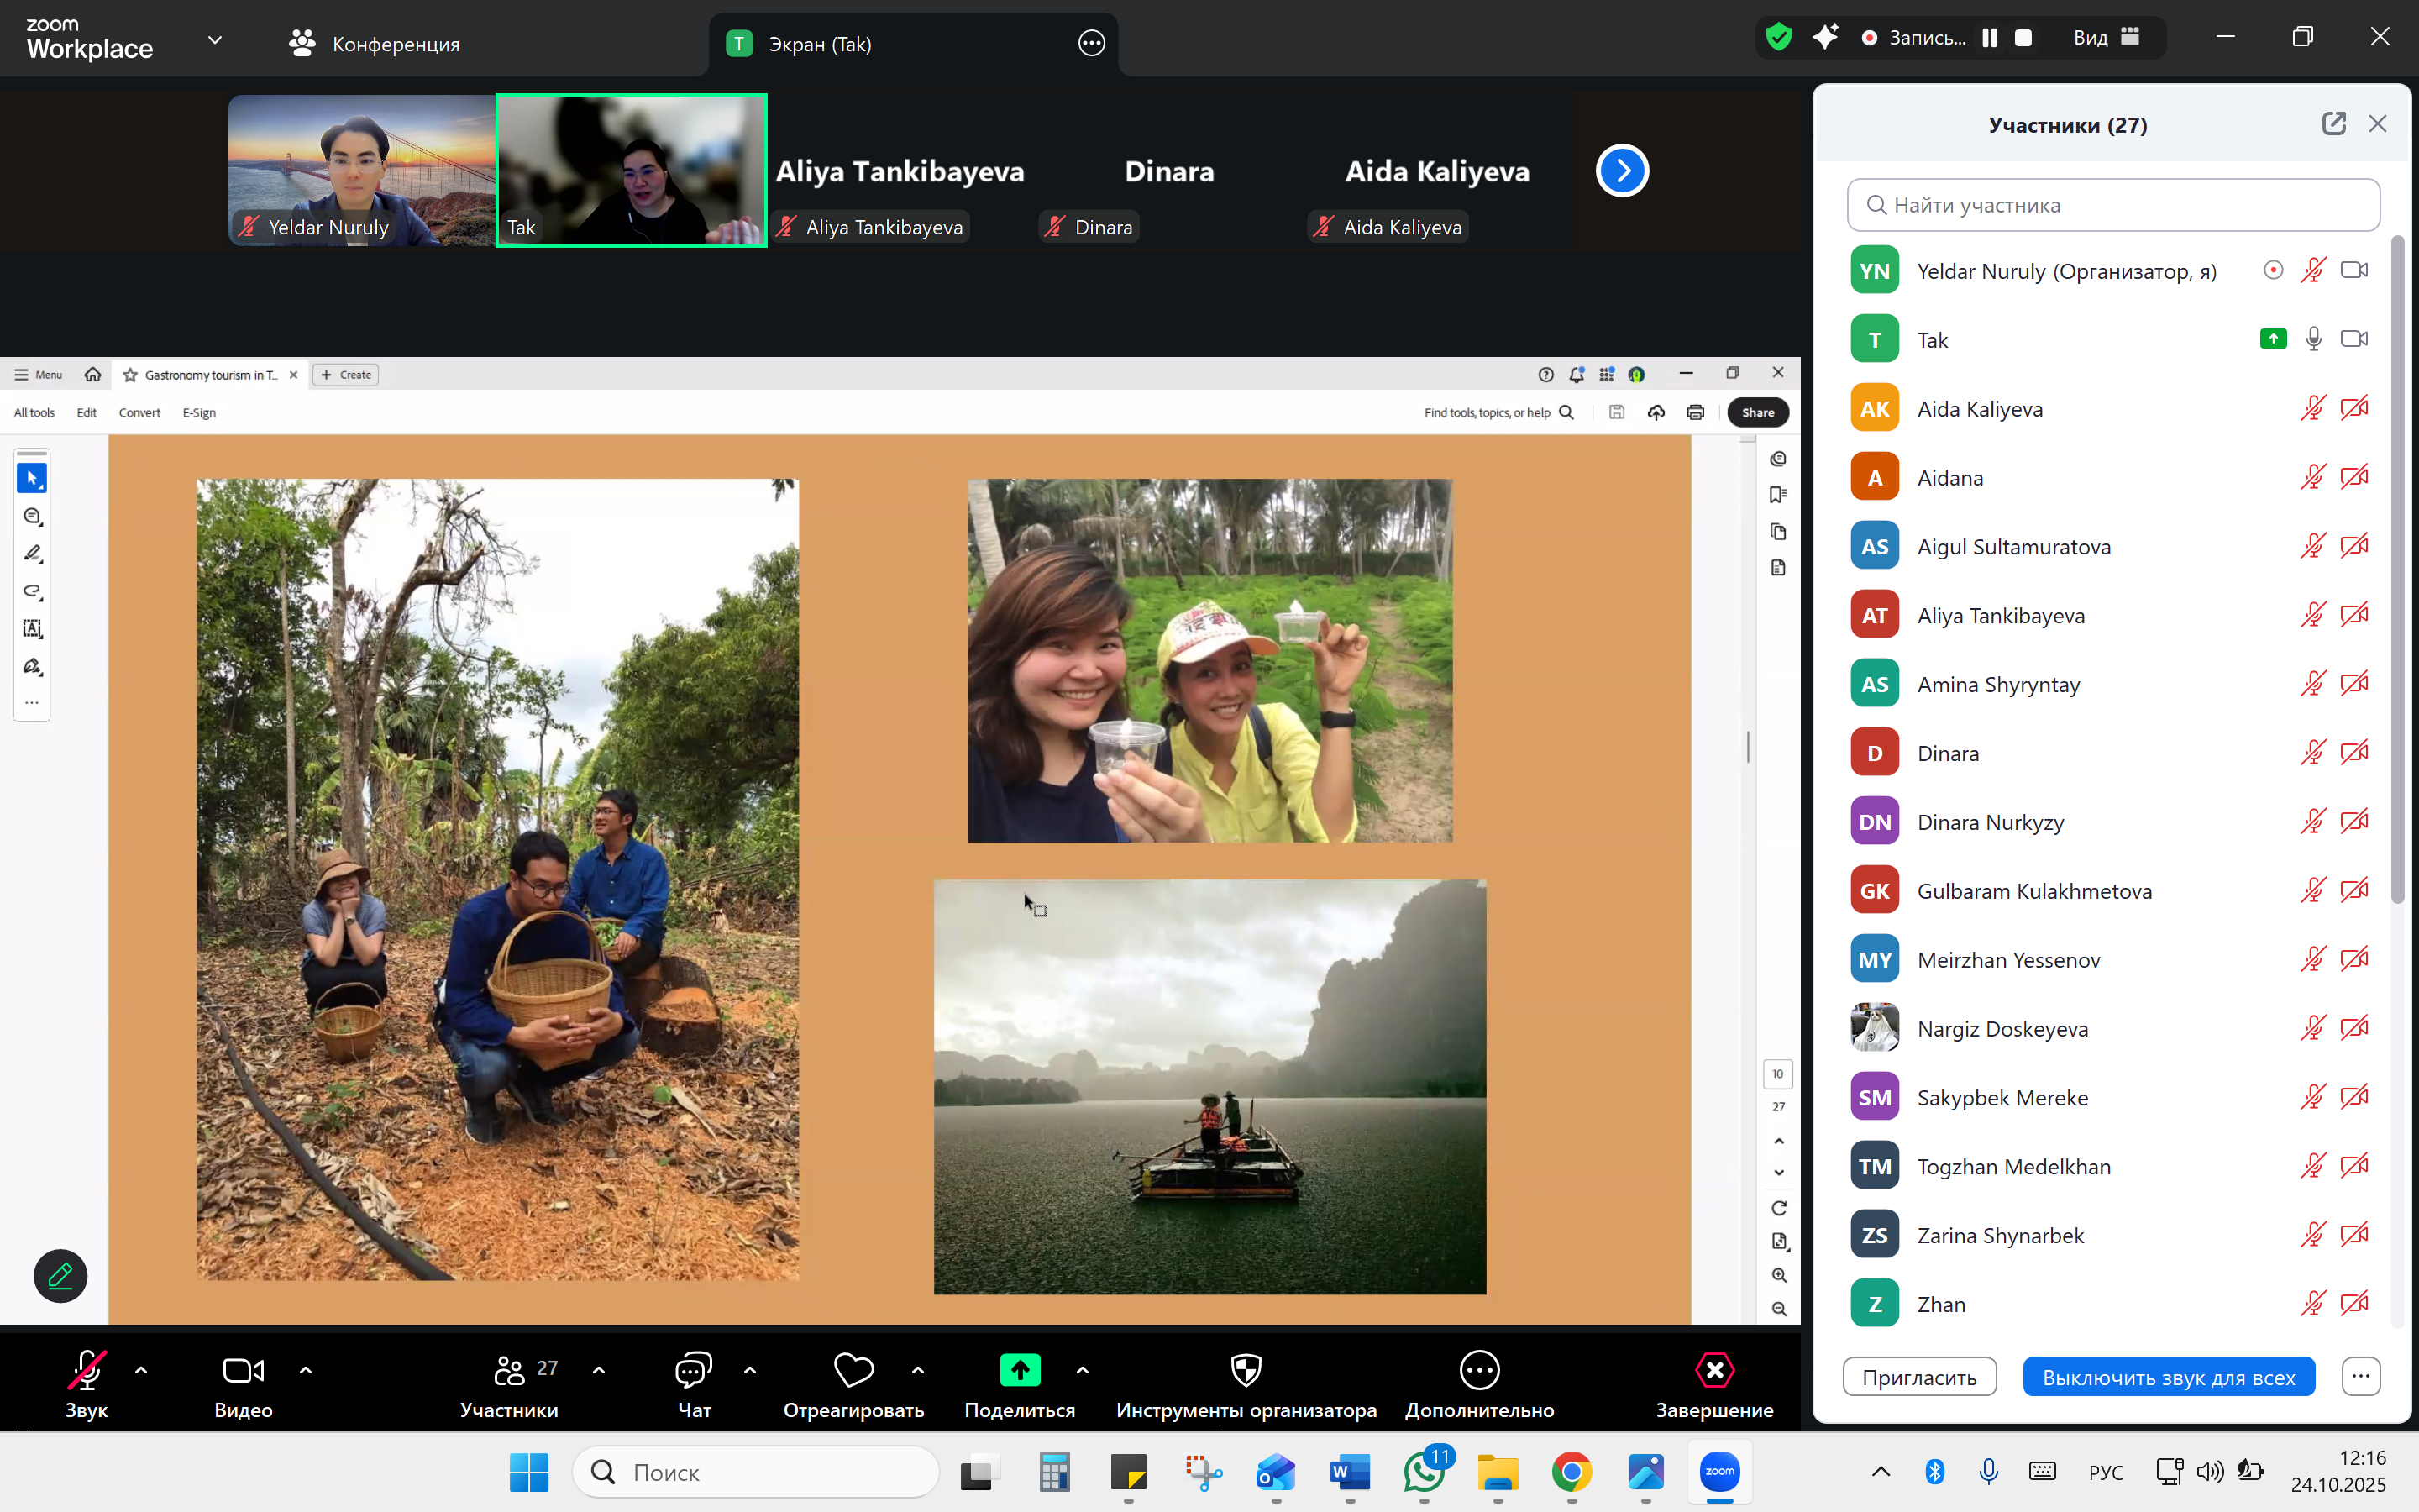Switch to the Конференция tab
Viewport: 2419px width, 1512px height.
(375, 44)
